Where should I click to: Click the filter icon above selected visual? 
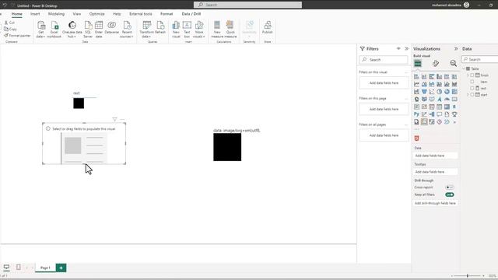pos(114,119)
